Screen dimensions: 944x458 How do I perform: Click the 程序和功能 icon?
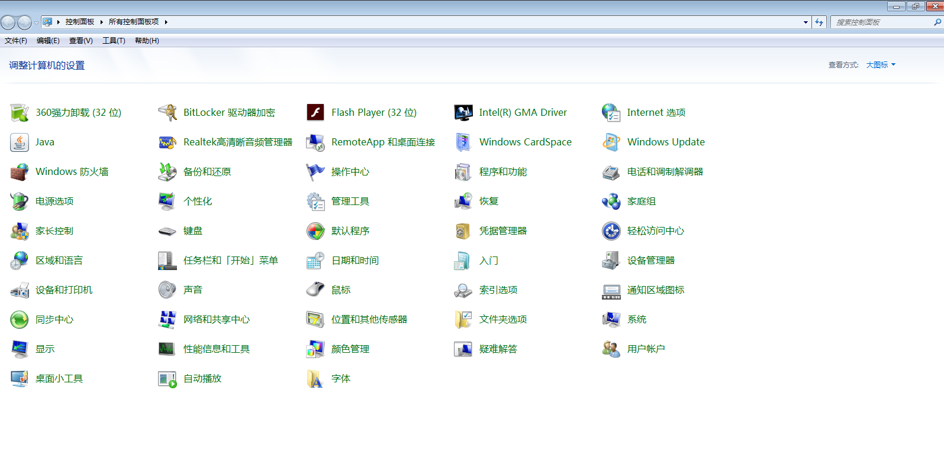(463, 171)
